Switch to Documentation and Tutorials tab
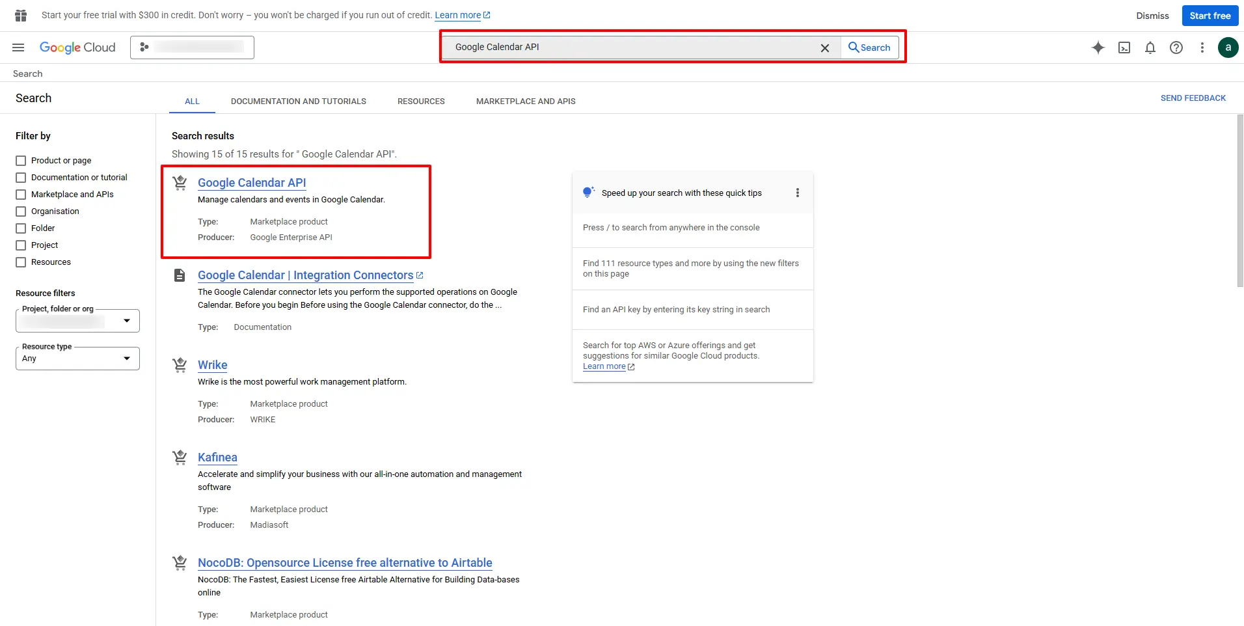This screenshot has height=626, width=1244. click(299, 102)
